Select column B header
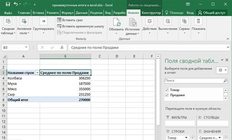The height and width of the screenshot is (140, 232). (x=65, y=56)
